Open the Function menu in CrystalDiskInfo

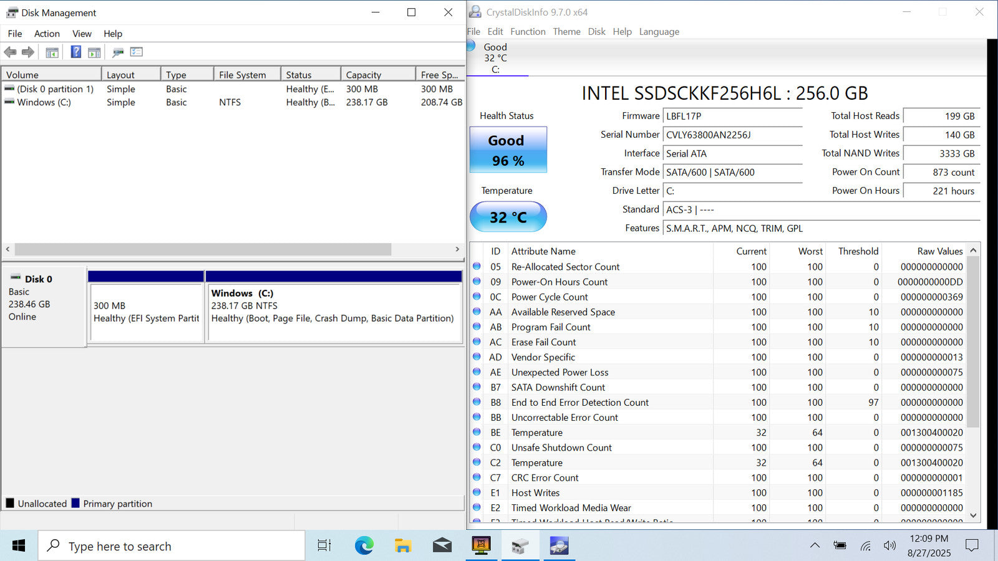528,32
